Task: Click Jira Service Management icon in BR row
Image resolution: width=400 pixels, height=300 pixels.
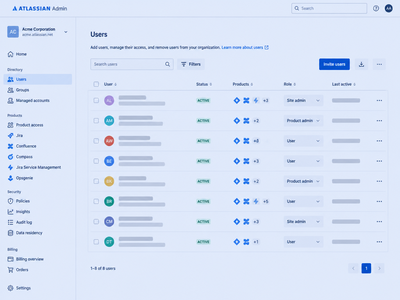Action: pyautogui.click(x=256, y=201)
